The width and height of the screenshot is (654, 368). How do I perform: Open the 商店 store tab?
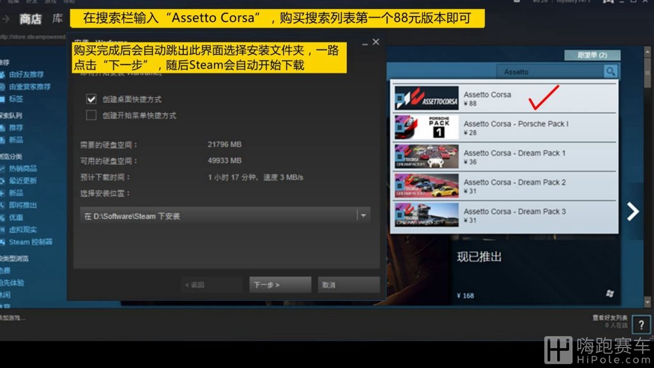tap(31, 19)
